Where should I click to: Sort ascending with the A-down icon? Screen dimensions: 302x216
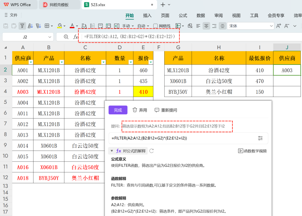tap(30, 26)
